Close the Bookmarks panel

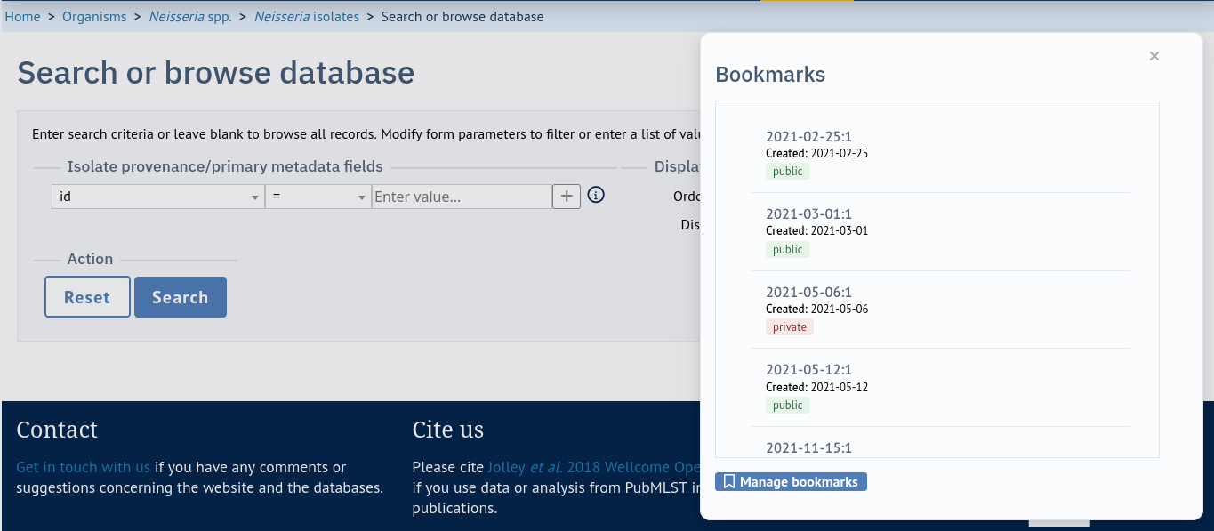coord(1154,56)
